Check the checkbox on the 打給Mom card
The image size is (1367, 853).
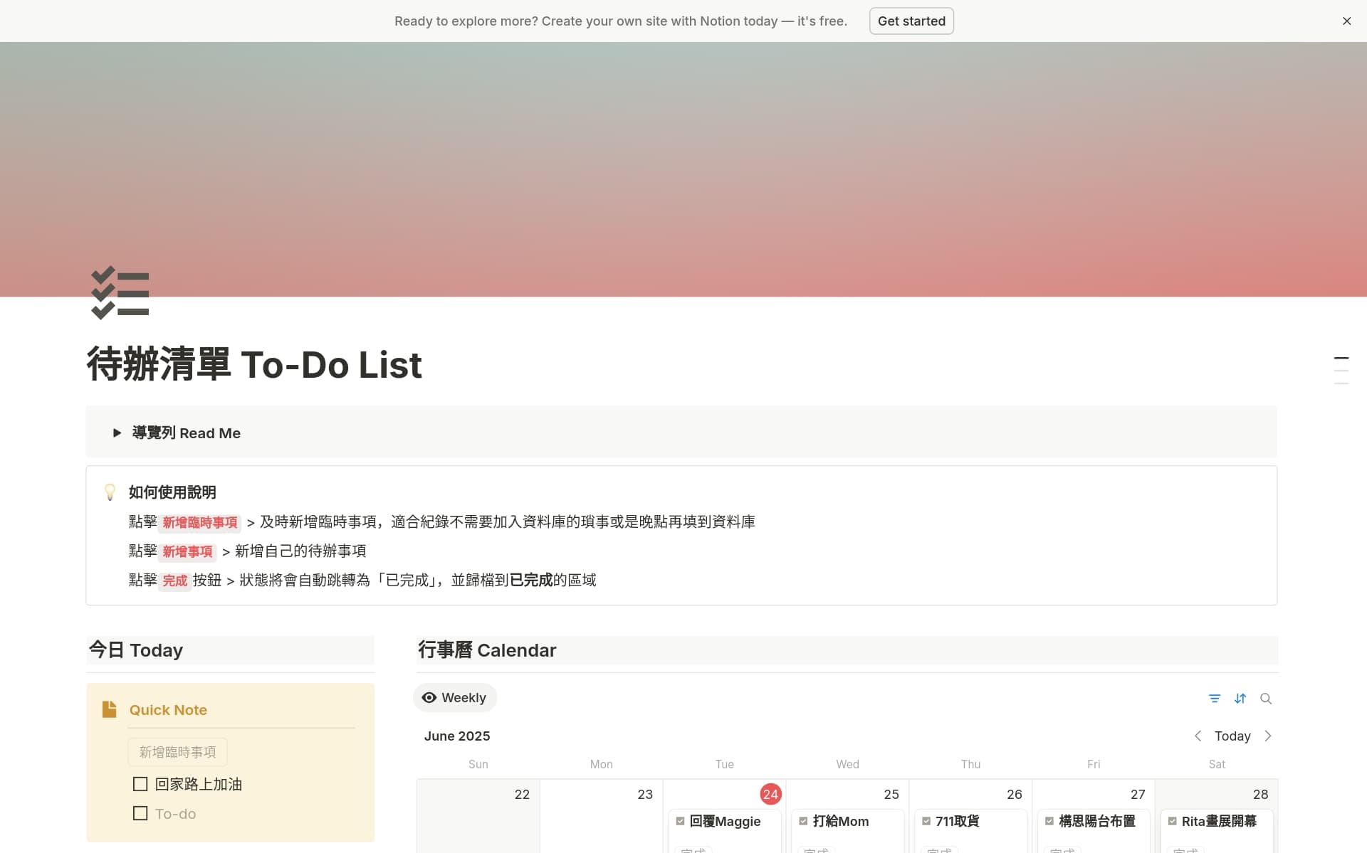803,820
